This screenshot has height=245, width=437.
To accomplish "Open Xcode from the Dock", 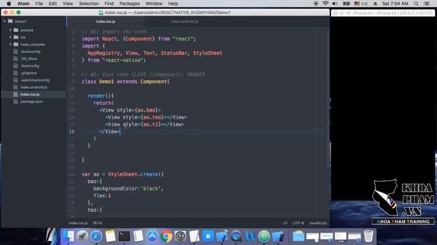I will [222, 236].
